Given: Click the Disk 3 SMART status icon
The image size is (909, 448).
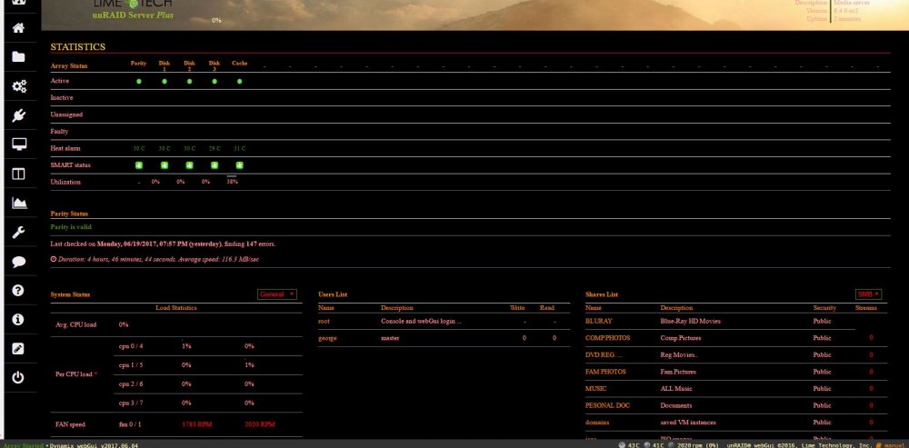Looking at the screenshot, I should coord(215,165).
